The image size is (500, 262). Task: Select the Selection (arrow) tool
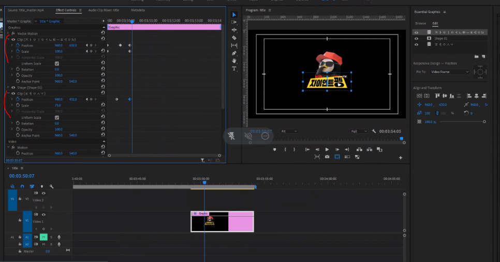(234, 14)
